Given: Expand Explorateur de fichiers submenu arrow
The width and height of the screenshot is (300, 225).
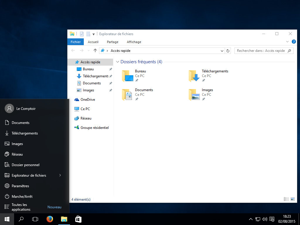Looking at the screenshot, I should (60, 175).
